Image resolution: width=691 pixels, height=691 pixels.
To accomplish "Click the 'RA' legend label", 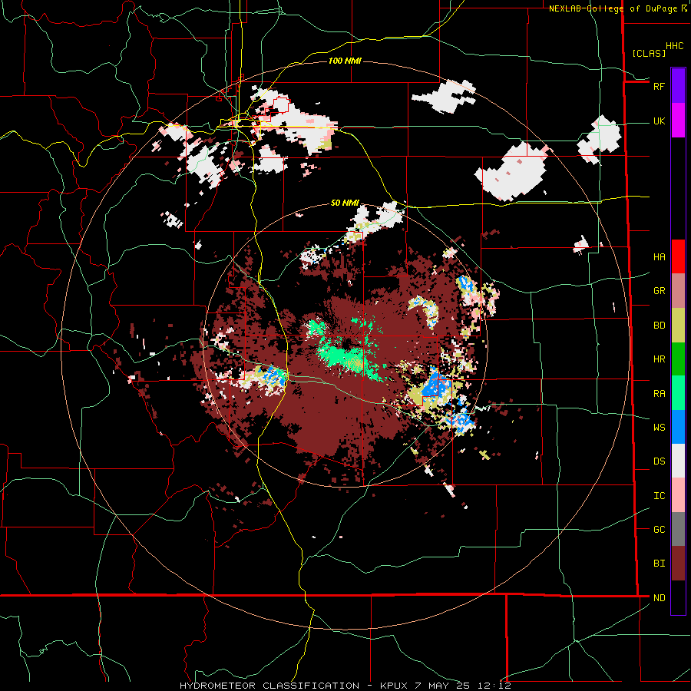I will [659, 394].
